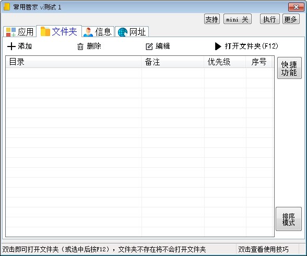The image size is (307, 256).
Task: Open the 更多 button
Action: (291, 19)
